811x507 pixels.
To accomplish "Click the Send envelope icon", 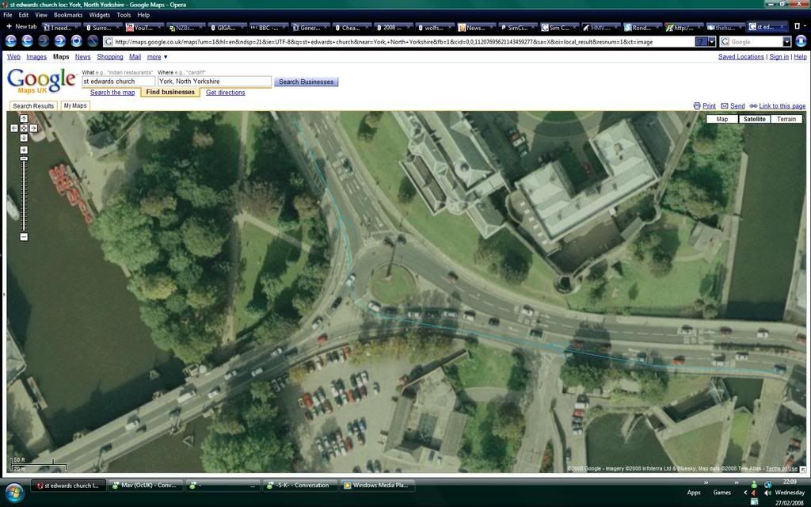I will coord(725,106).
